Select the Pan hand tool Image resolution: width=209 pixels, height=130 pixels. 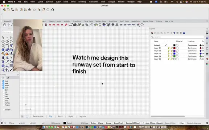coord(4,25)
